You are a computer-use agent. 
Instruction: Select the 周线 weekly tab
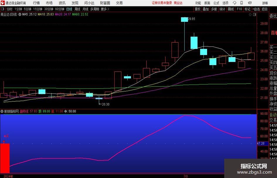click(x=77, y=9)
